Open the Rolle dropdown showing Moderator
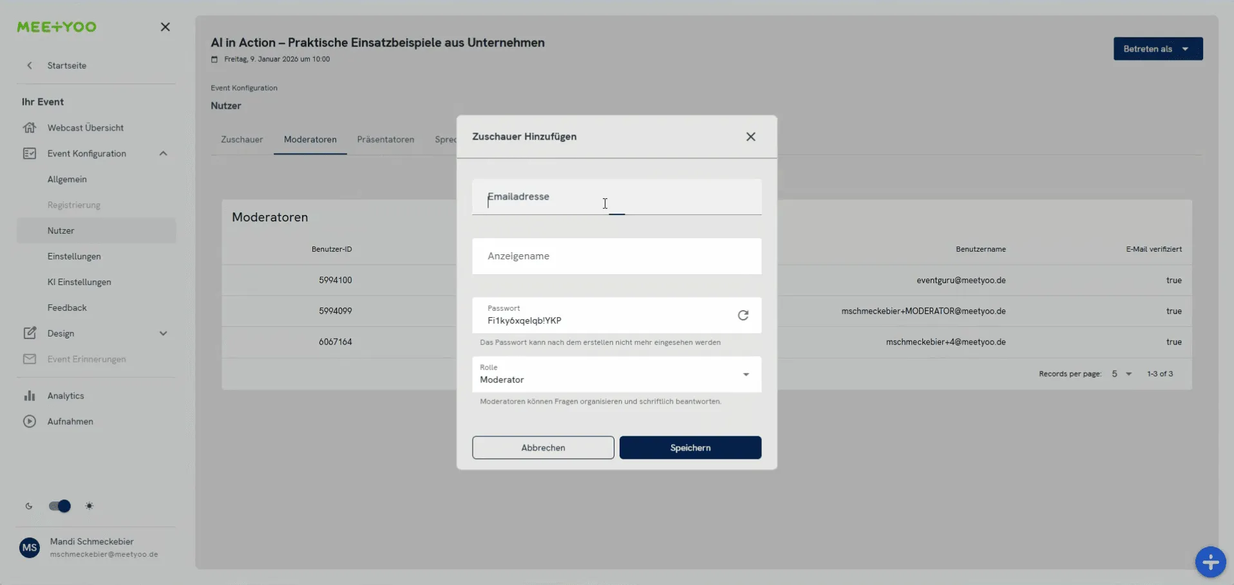 tap(746, 374)
